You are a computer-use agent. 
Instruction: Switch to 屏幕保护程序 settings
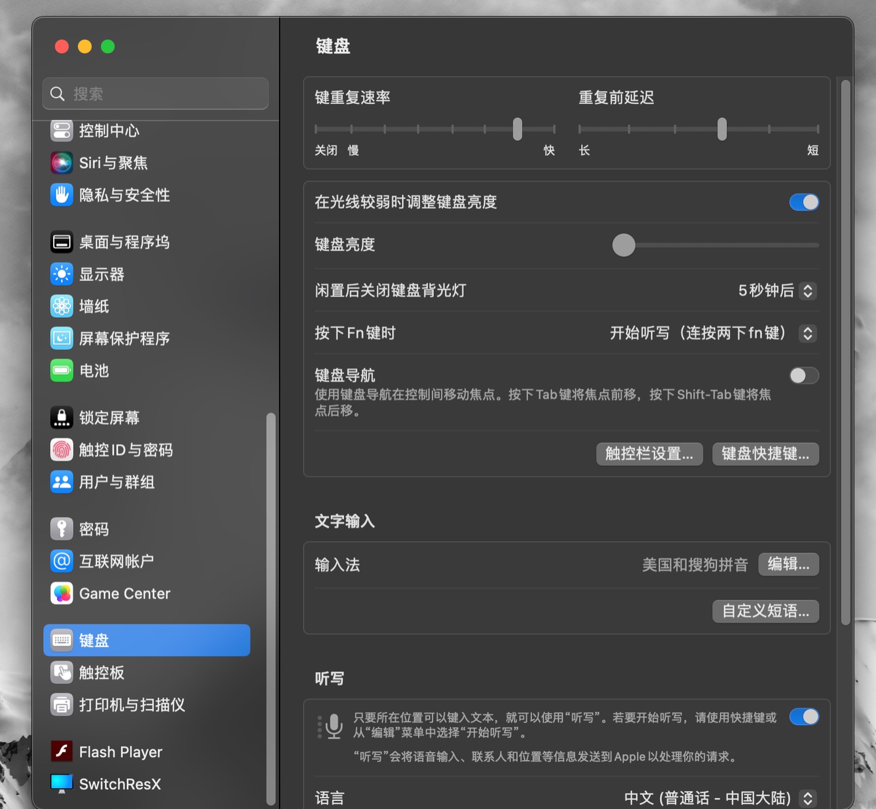[62, 338]
